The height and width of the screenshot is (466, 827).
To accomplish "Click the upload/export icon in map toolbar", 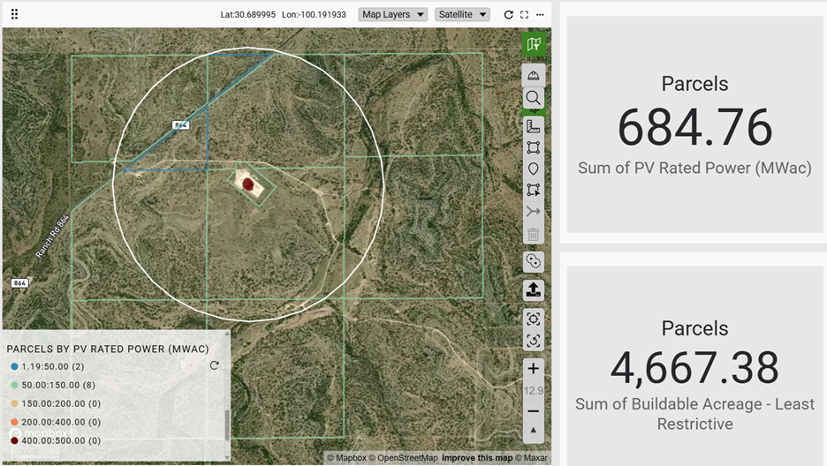I will point(534,289).
